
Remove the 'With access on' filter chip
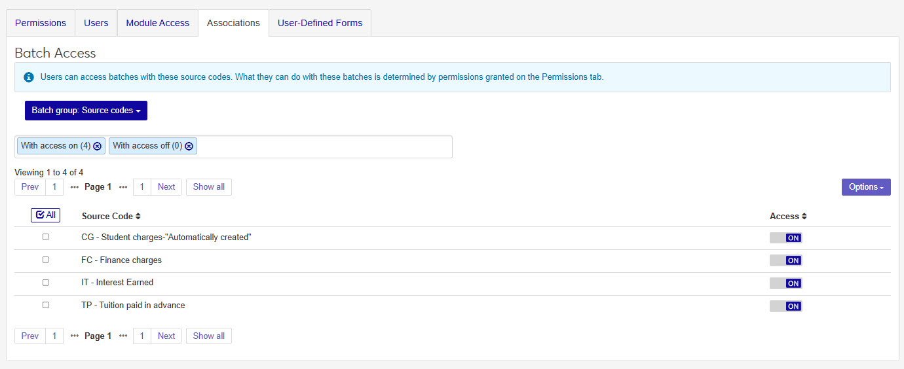coord(98,146)
